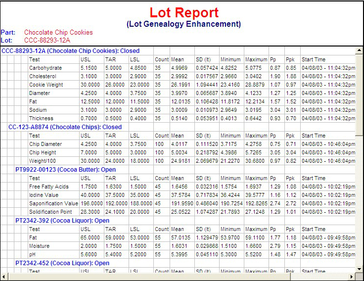Click the Lot Report title
This screenshot has height=281, width=364.
click(x=184, y=12)
